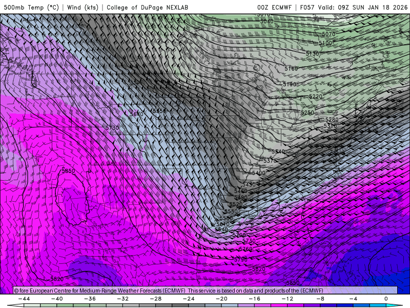This screenshot has height=308, width=410.
Task: Click the "Valid: 09Z SUN JAN 18 2026" text
Action: [x=363, y=7]
